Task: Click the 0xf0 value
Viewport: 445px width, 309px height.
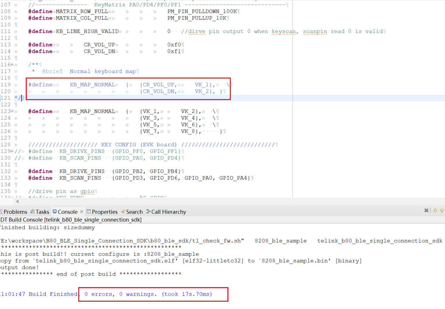Action: click(174, 45)
